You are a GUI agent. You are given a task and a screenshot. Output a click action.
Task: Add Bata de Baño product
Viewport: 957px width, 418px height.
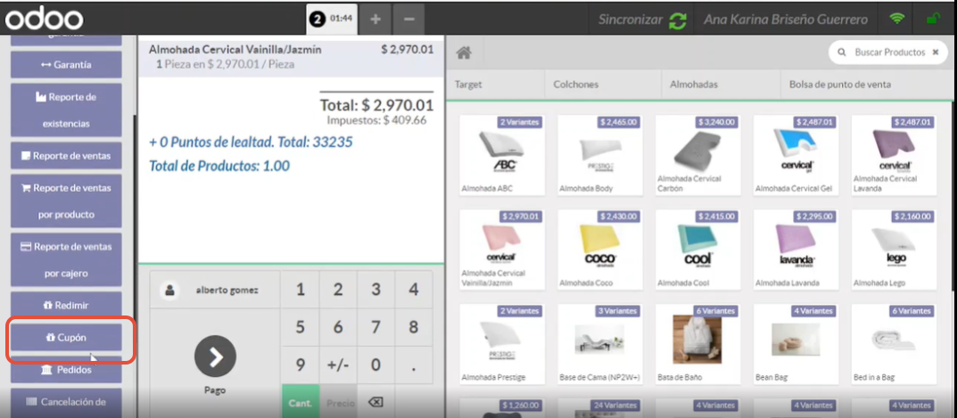point(697,344)
